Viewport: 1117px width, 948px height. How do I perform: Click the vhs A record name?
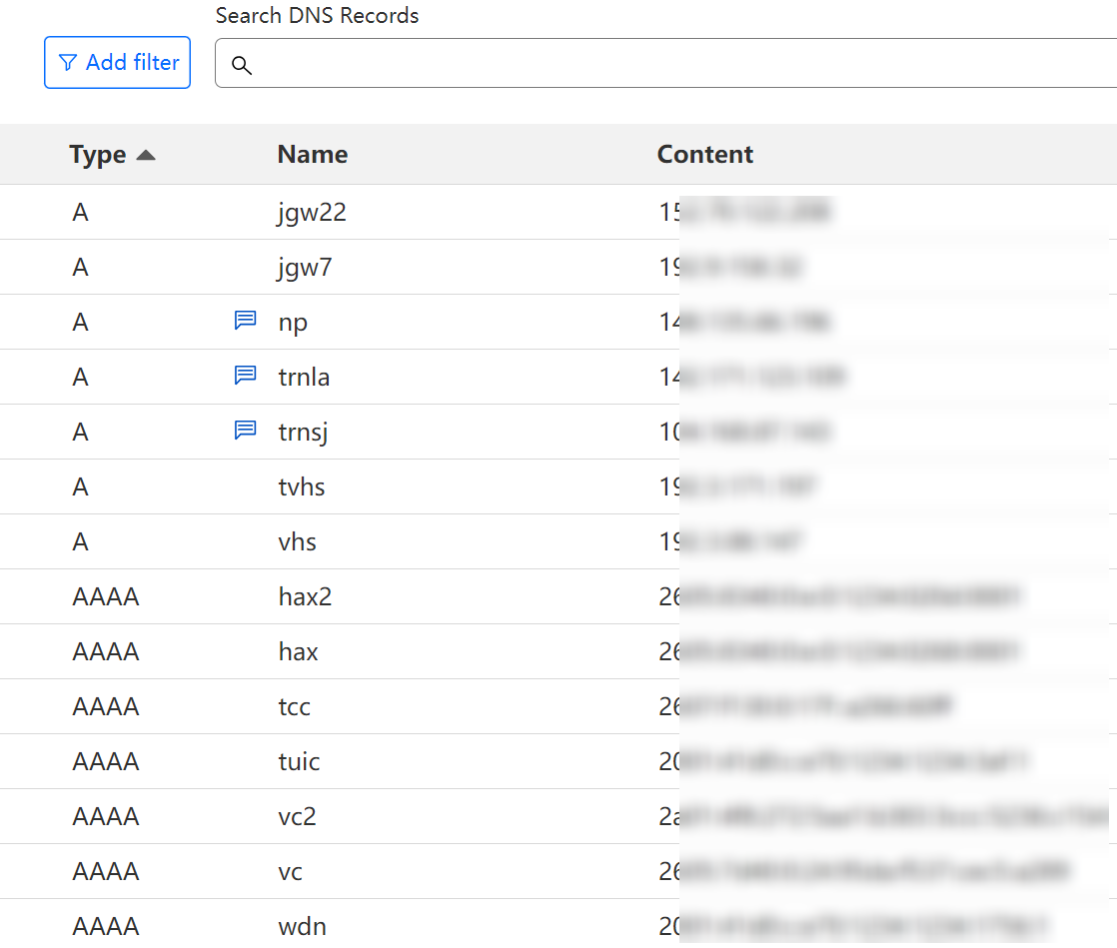(298, 541)
